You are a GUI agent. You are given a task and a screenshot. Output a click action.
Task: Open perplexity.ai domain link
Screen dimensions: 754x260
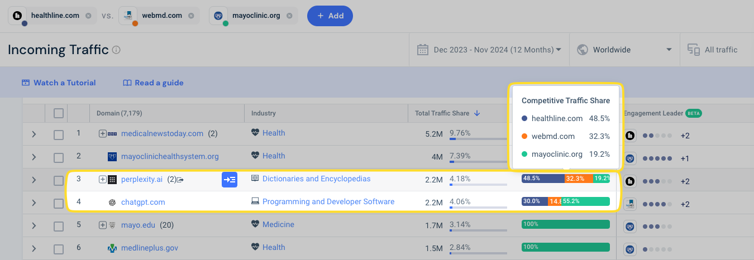click(142, 179)
